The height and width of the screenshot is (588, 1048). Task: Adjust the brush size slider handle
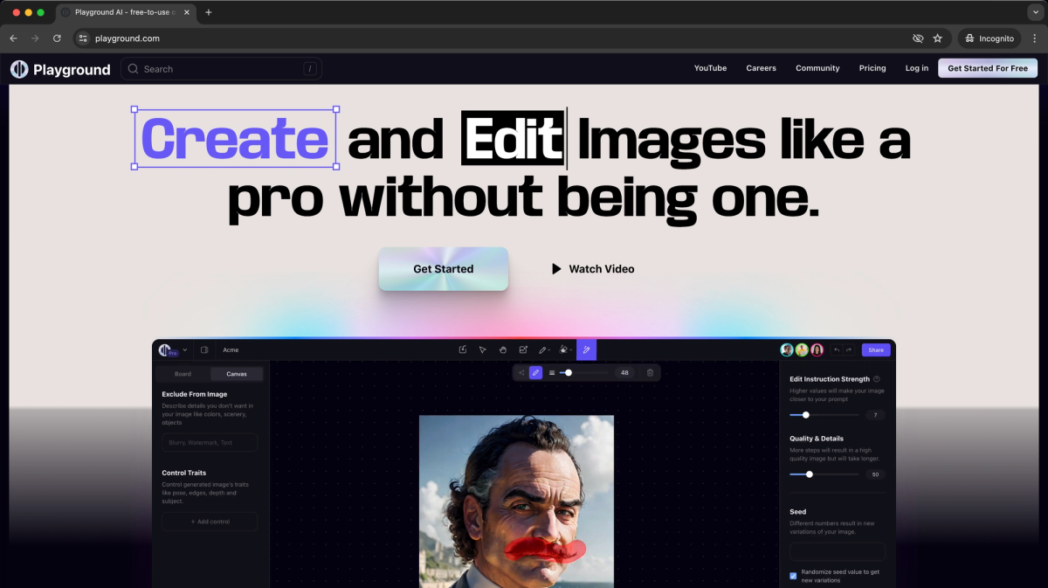pos(569,372)
